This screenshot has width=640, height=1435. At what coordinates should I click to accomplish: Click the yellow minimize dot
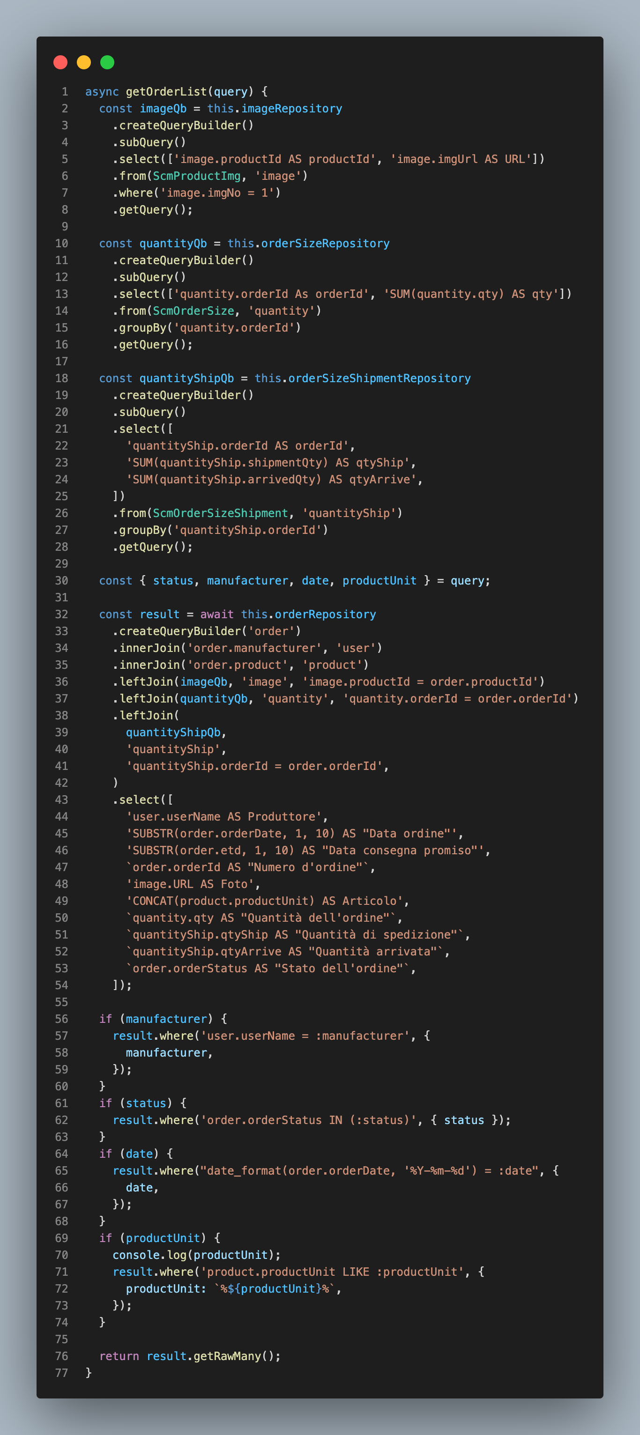point(83,62)
